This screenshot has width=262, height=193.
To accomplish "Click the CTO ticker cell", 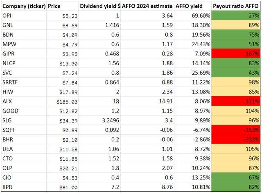I will [x=24, y=158].
